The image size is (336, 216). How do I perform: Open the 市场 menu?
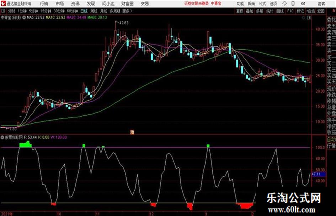60,4
